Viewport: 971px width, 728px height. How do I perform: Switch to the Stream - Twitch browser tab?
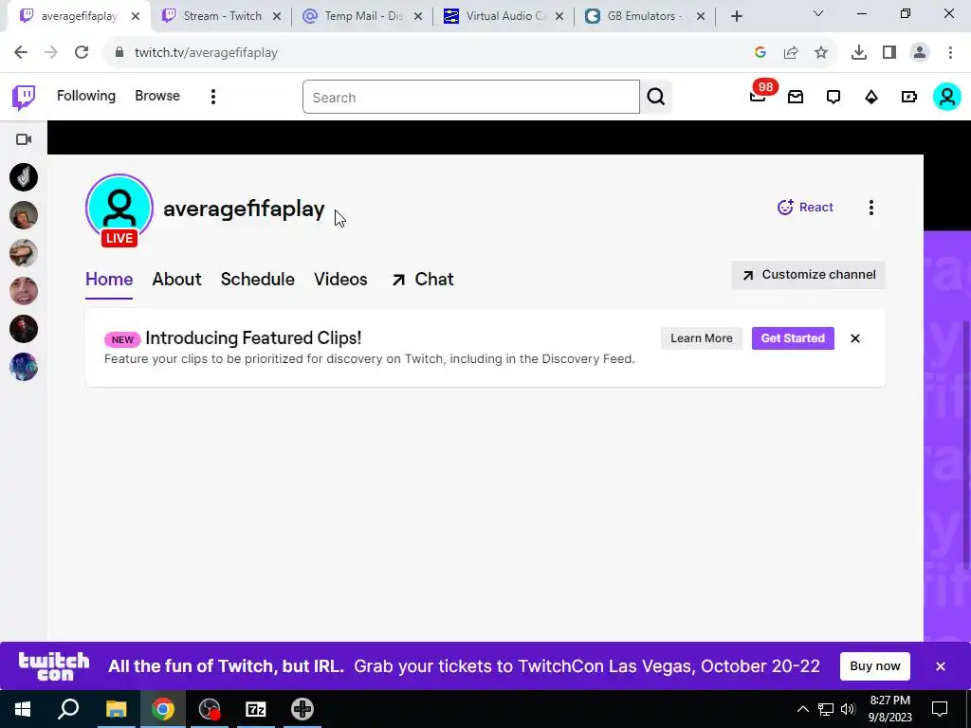[x=220, y=16]
